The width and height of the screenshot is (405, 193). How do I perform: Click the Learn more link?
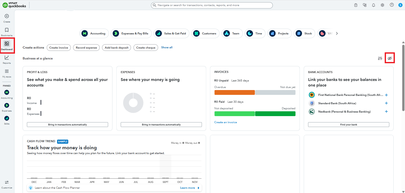coord(188,188)
